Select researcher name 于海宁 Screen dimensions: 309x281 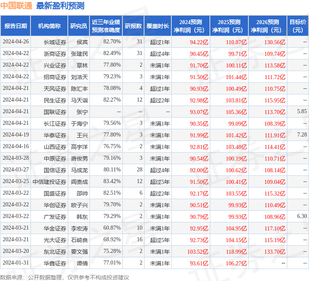pyautogui.click(x=79, y=124)
